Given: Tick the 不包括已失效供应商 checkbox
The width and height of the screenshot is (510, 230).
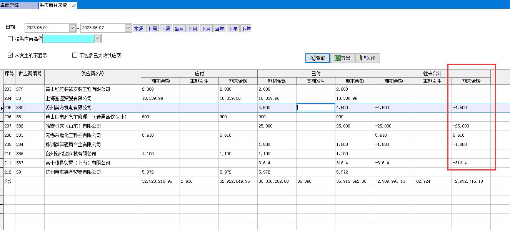Looking at the screenshot, I should (75, 55).
